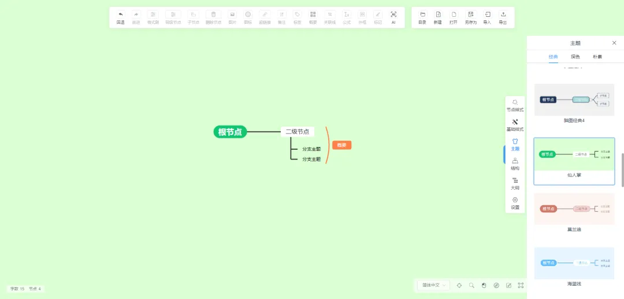Image resolution: width=624 pixels, height=299 pixels.
Task: Select the 主题 theme sidebar item
Action: 515,145
